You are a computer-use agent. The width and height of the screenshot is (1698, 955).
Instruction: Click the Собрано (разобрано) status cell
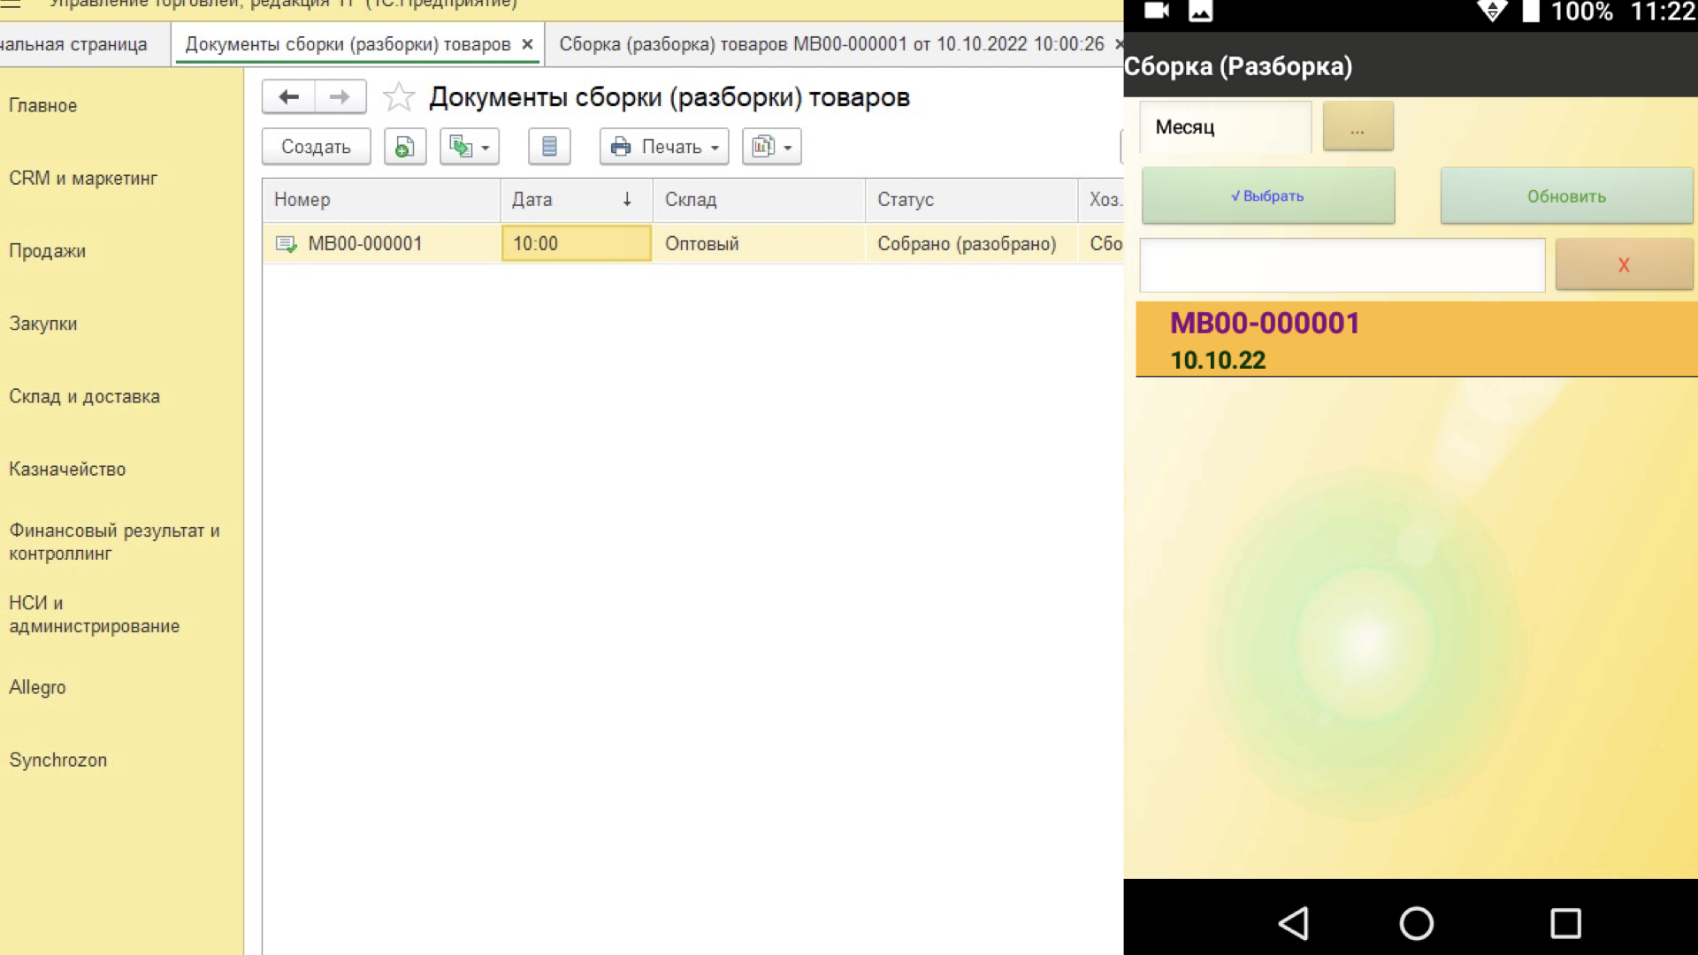[971, 243]
